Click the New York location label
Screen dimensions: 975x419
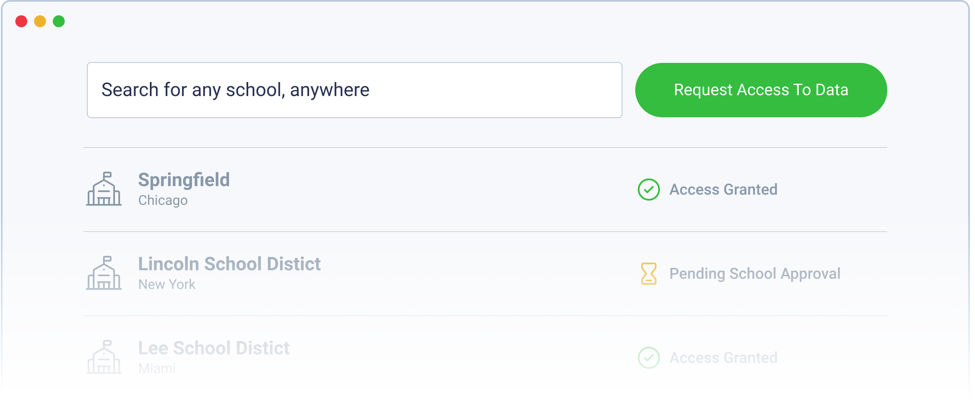tap(167, 284)
